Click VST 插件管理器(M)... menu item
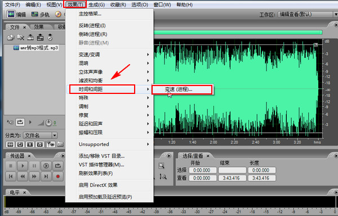This screenshot has width=338, height=216. coord(109,165)
